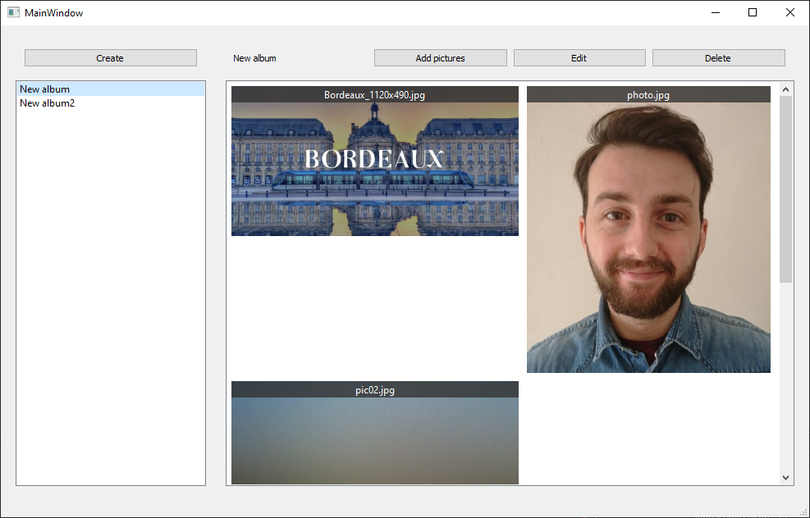
Task: Click the Create album button
Action: [x=111, y=58]
